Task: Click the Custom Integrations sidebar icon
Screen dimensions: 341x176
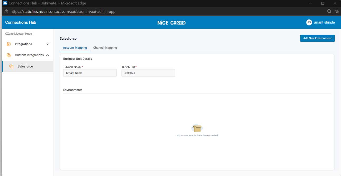Action: (x=8, y=55)
